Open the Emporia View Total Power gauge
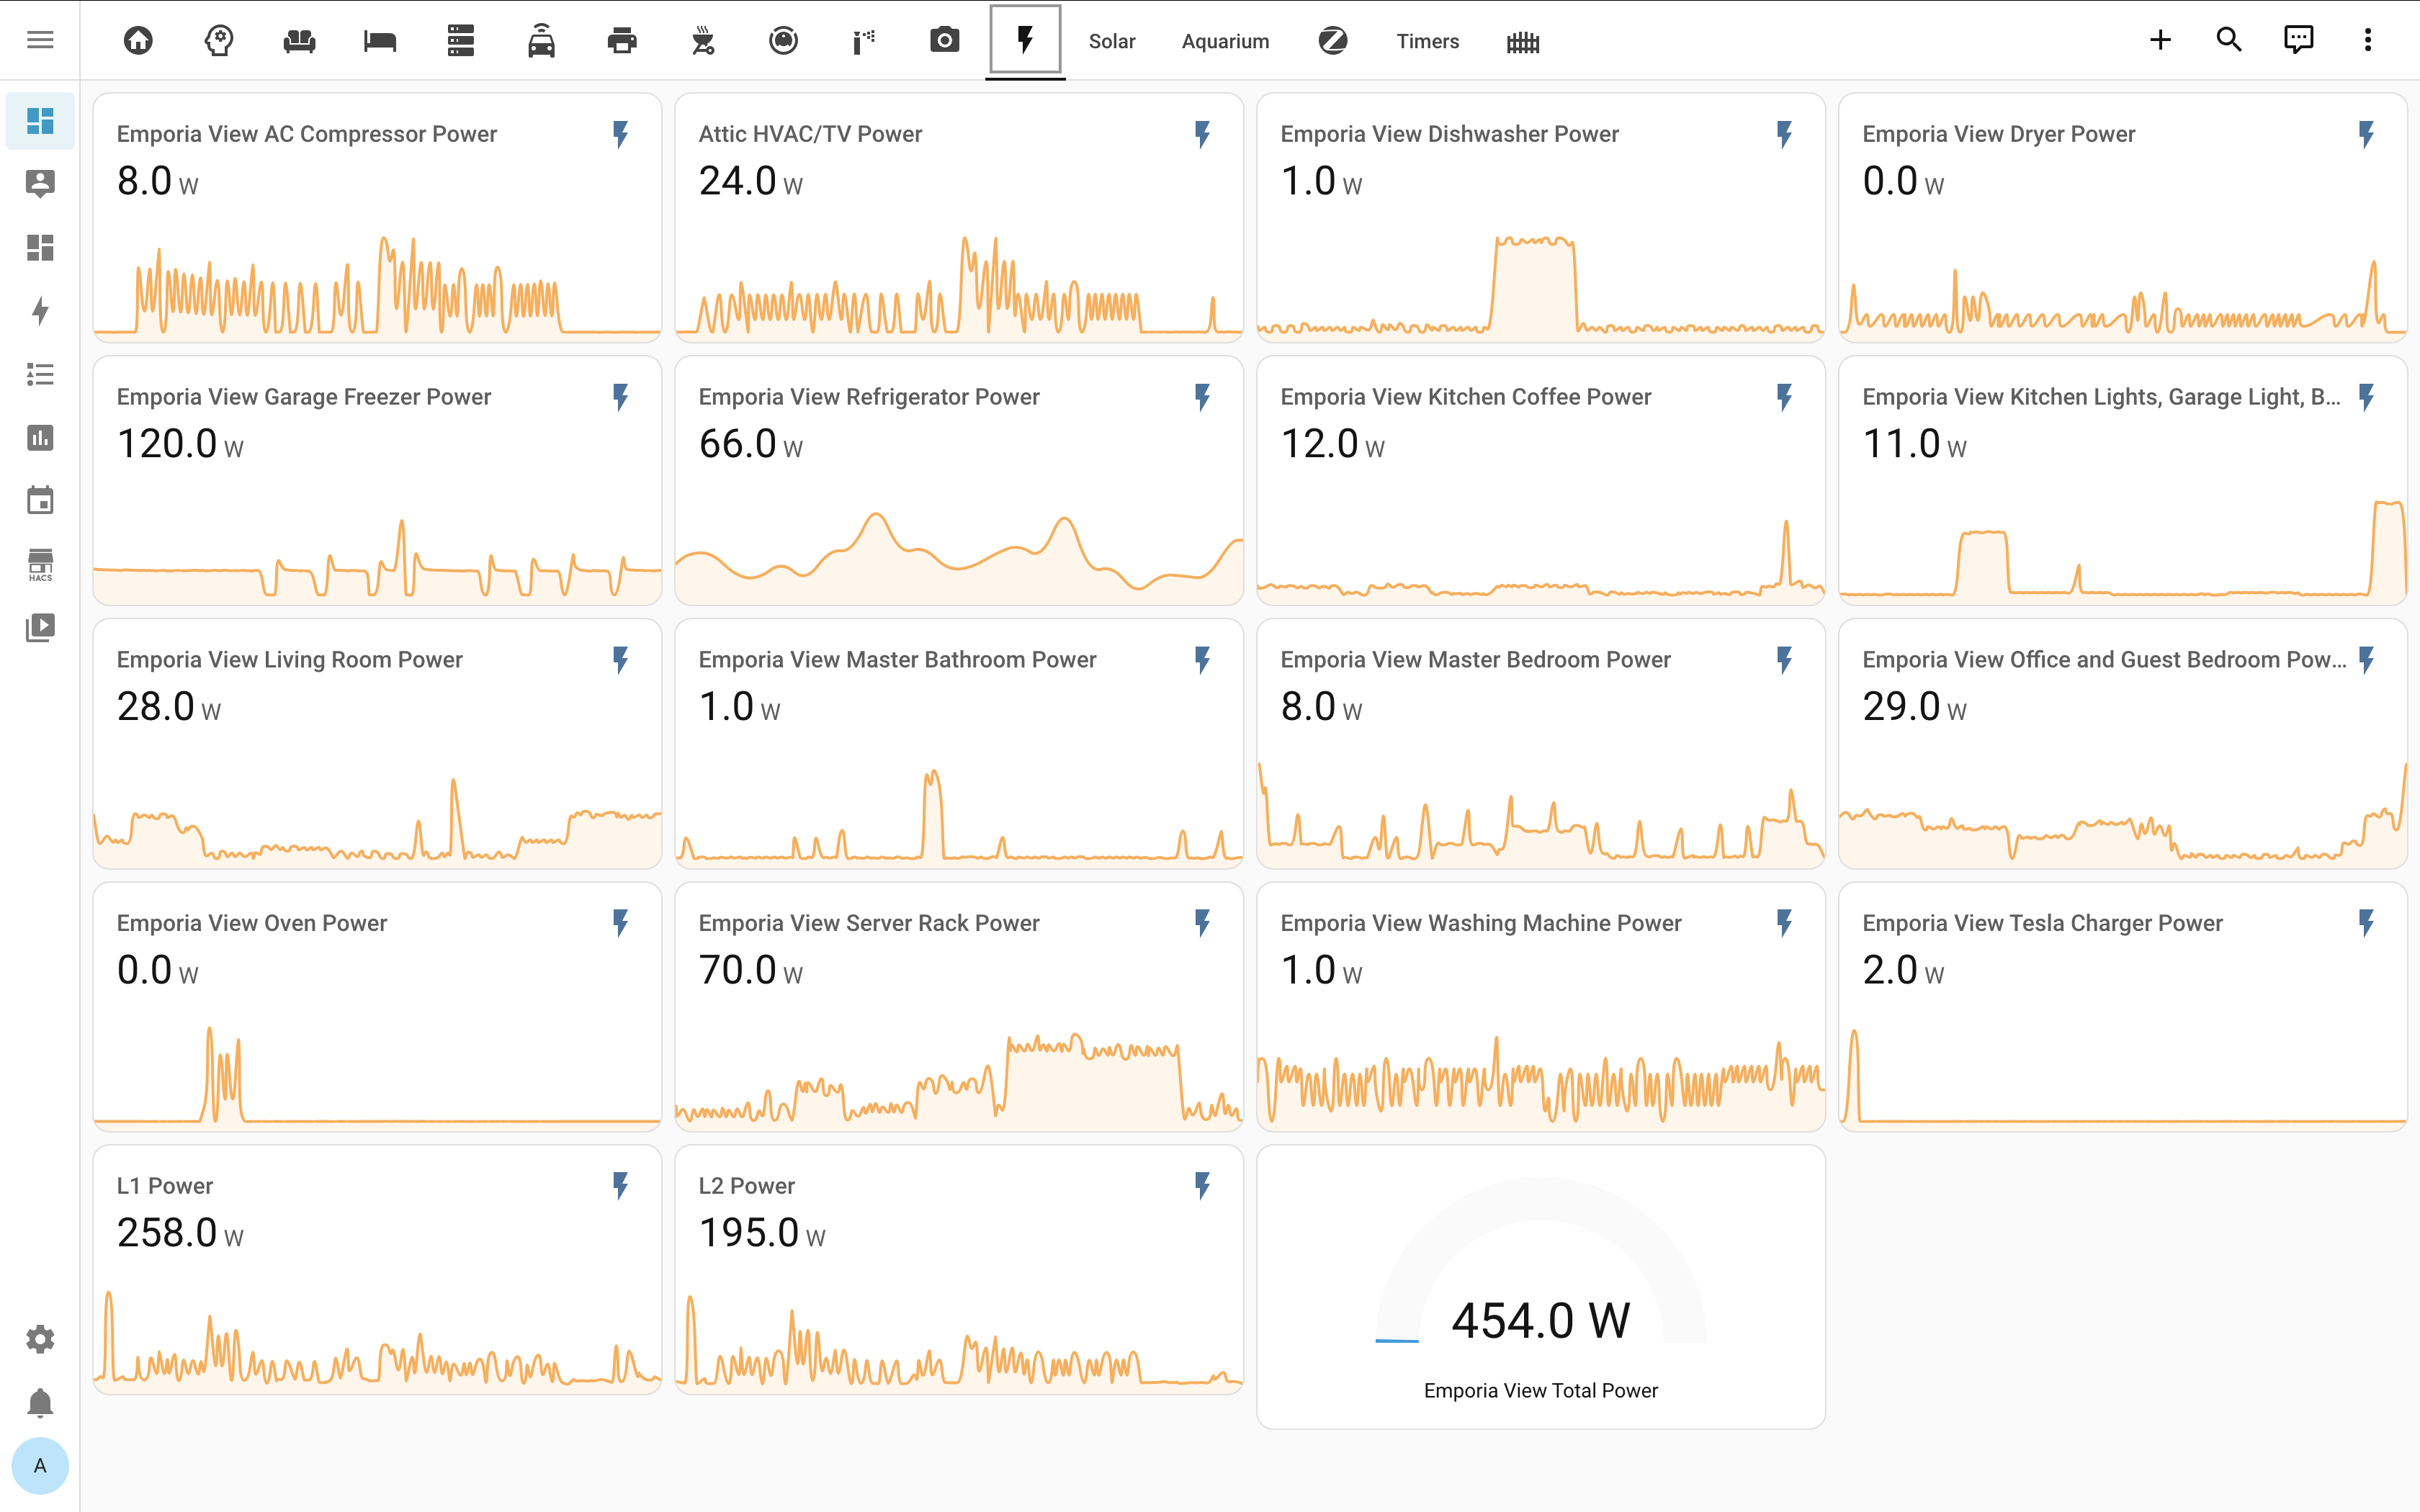The image size is (2420, 1512). pyautogui.click(x=1540, y=1287)
